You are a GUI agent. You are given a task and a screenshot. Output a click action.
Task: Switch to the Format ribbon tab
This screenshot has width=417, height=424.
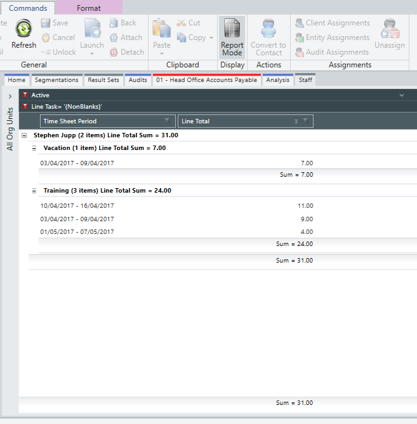coord(89,8)
